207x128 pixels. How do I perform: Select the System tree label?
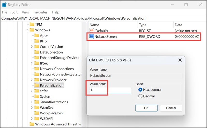coord(46,97)
